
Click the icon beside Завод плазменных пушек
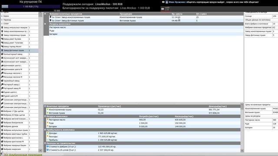(2, 35)
